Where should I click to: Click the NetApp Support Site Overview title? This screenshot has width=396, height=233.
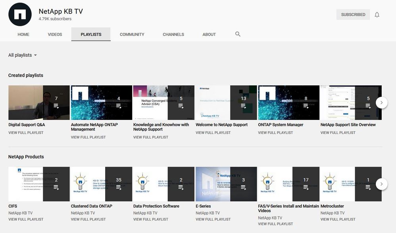pyautogui.click(x=348, y=125)
